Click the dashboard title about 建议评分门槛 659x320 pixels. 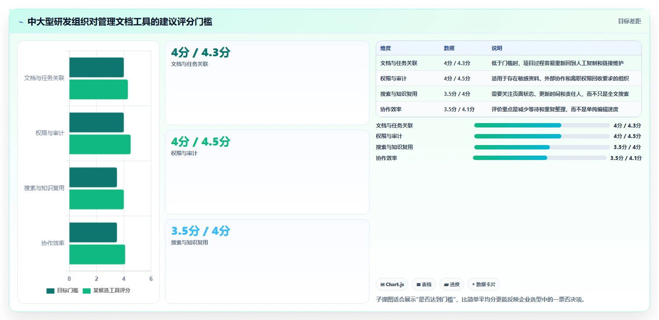coord(120,22)
